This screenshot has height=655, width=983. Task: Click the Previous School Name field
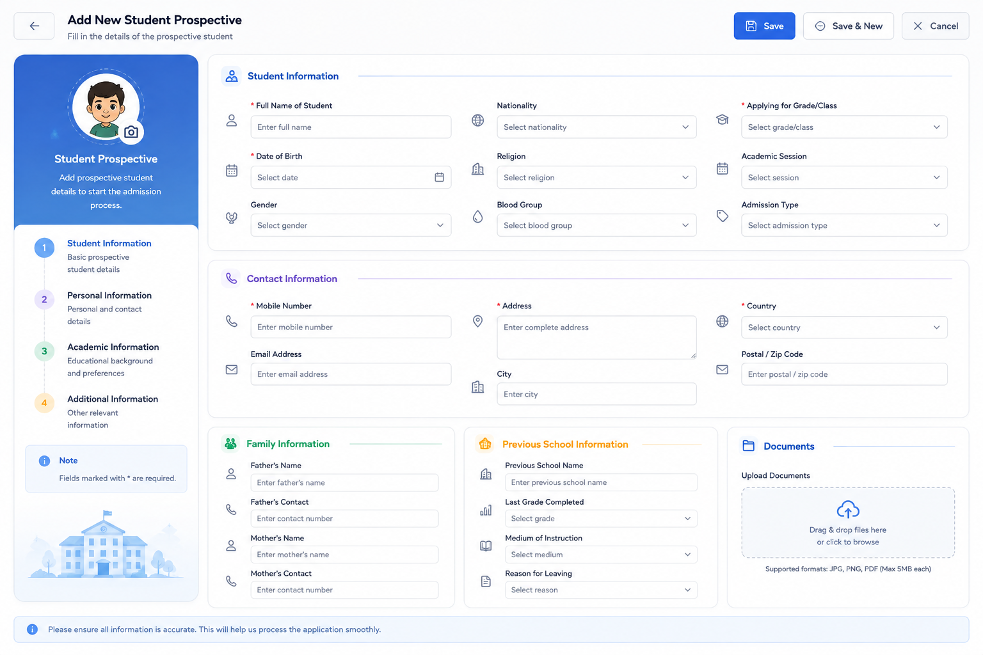point(601,482)
